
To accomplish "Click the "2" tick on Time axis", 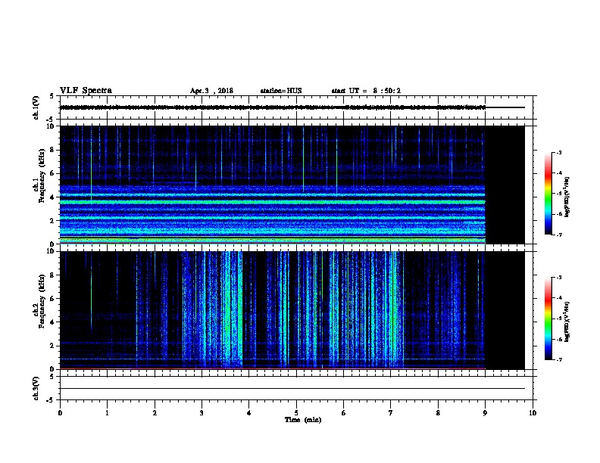I will [x=155, y=412].
